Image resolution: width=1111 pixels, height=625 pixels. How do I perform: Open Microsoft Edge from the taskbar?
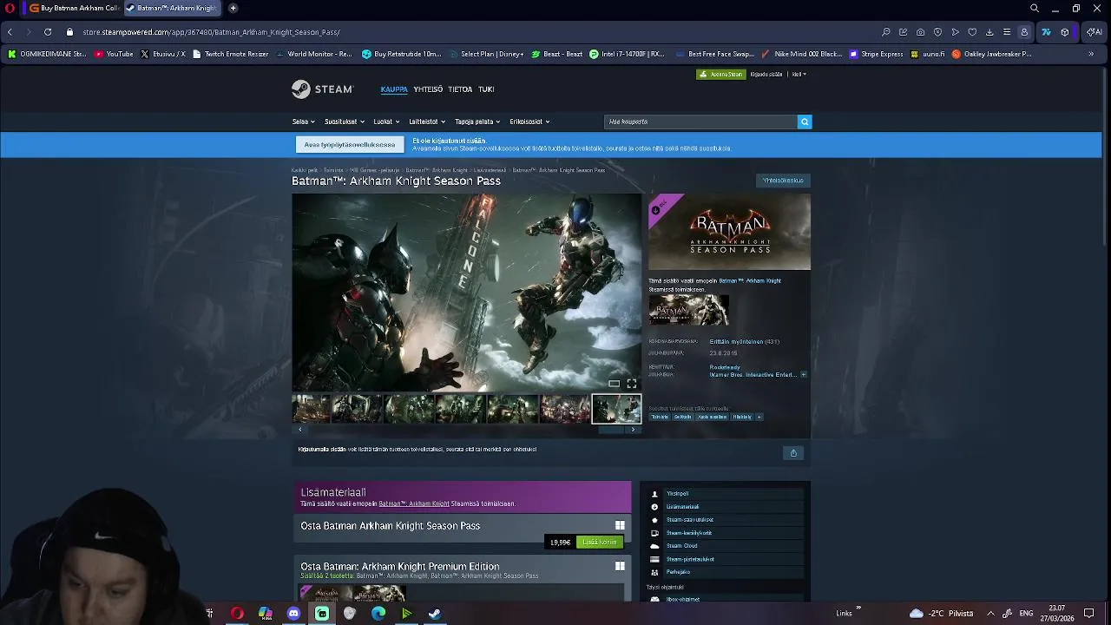378,614
